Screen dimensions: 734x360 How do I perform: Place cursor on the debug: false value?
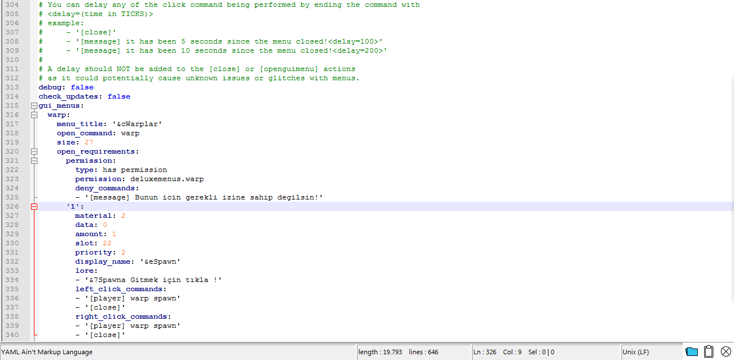point(82,87)
